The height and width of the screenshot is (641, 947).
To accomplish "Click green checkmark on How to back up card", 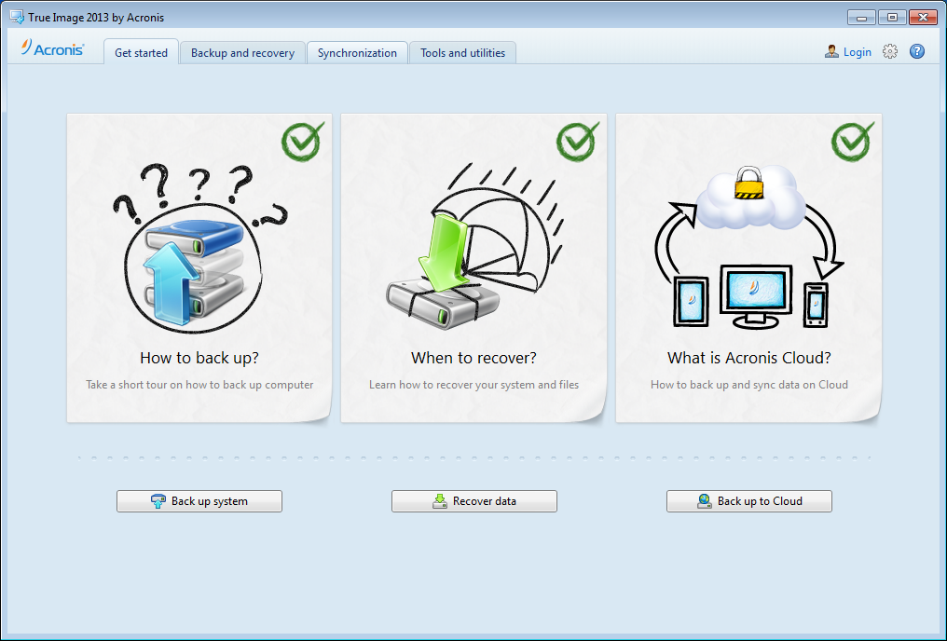I will click(x=302, y=142).
